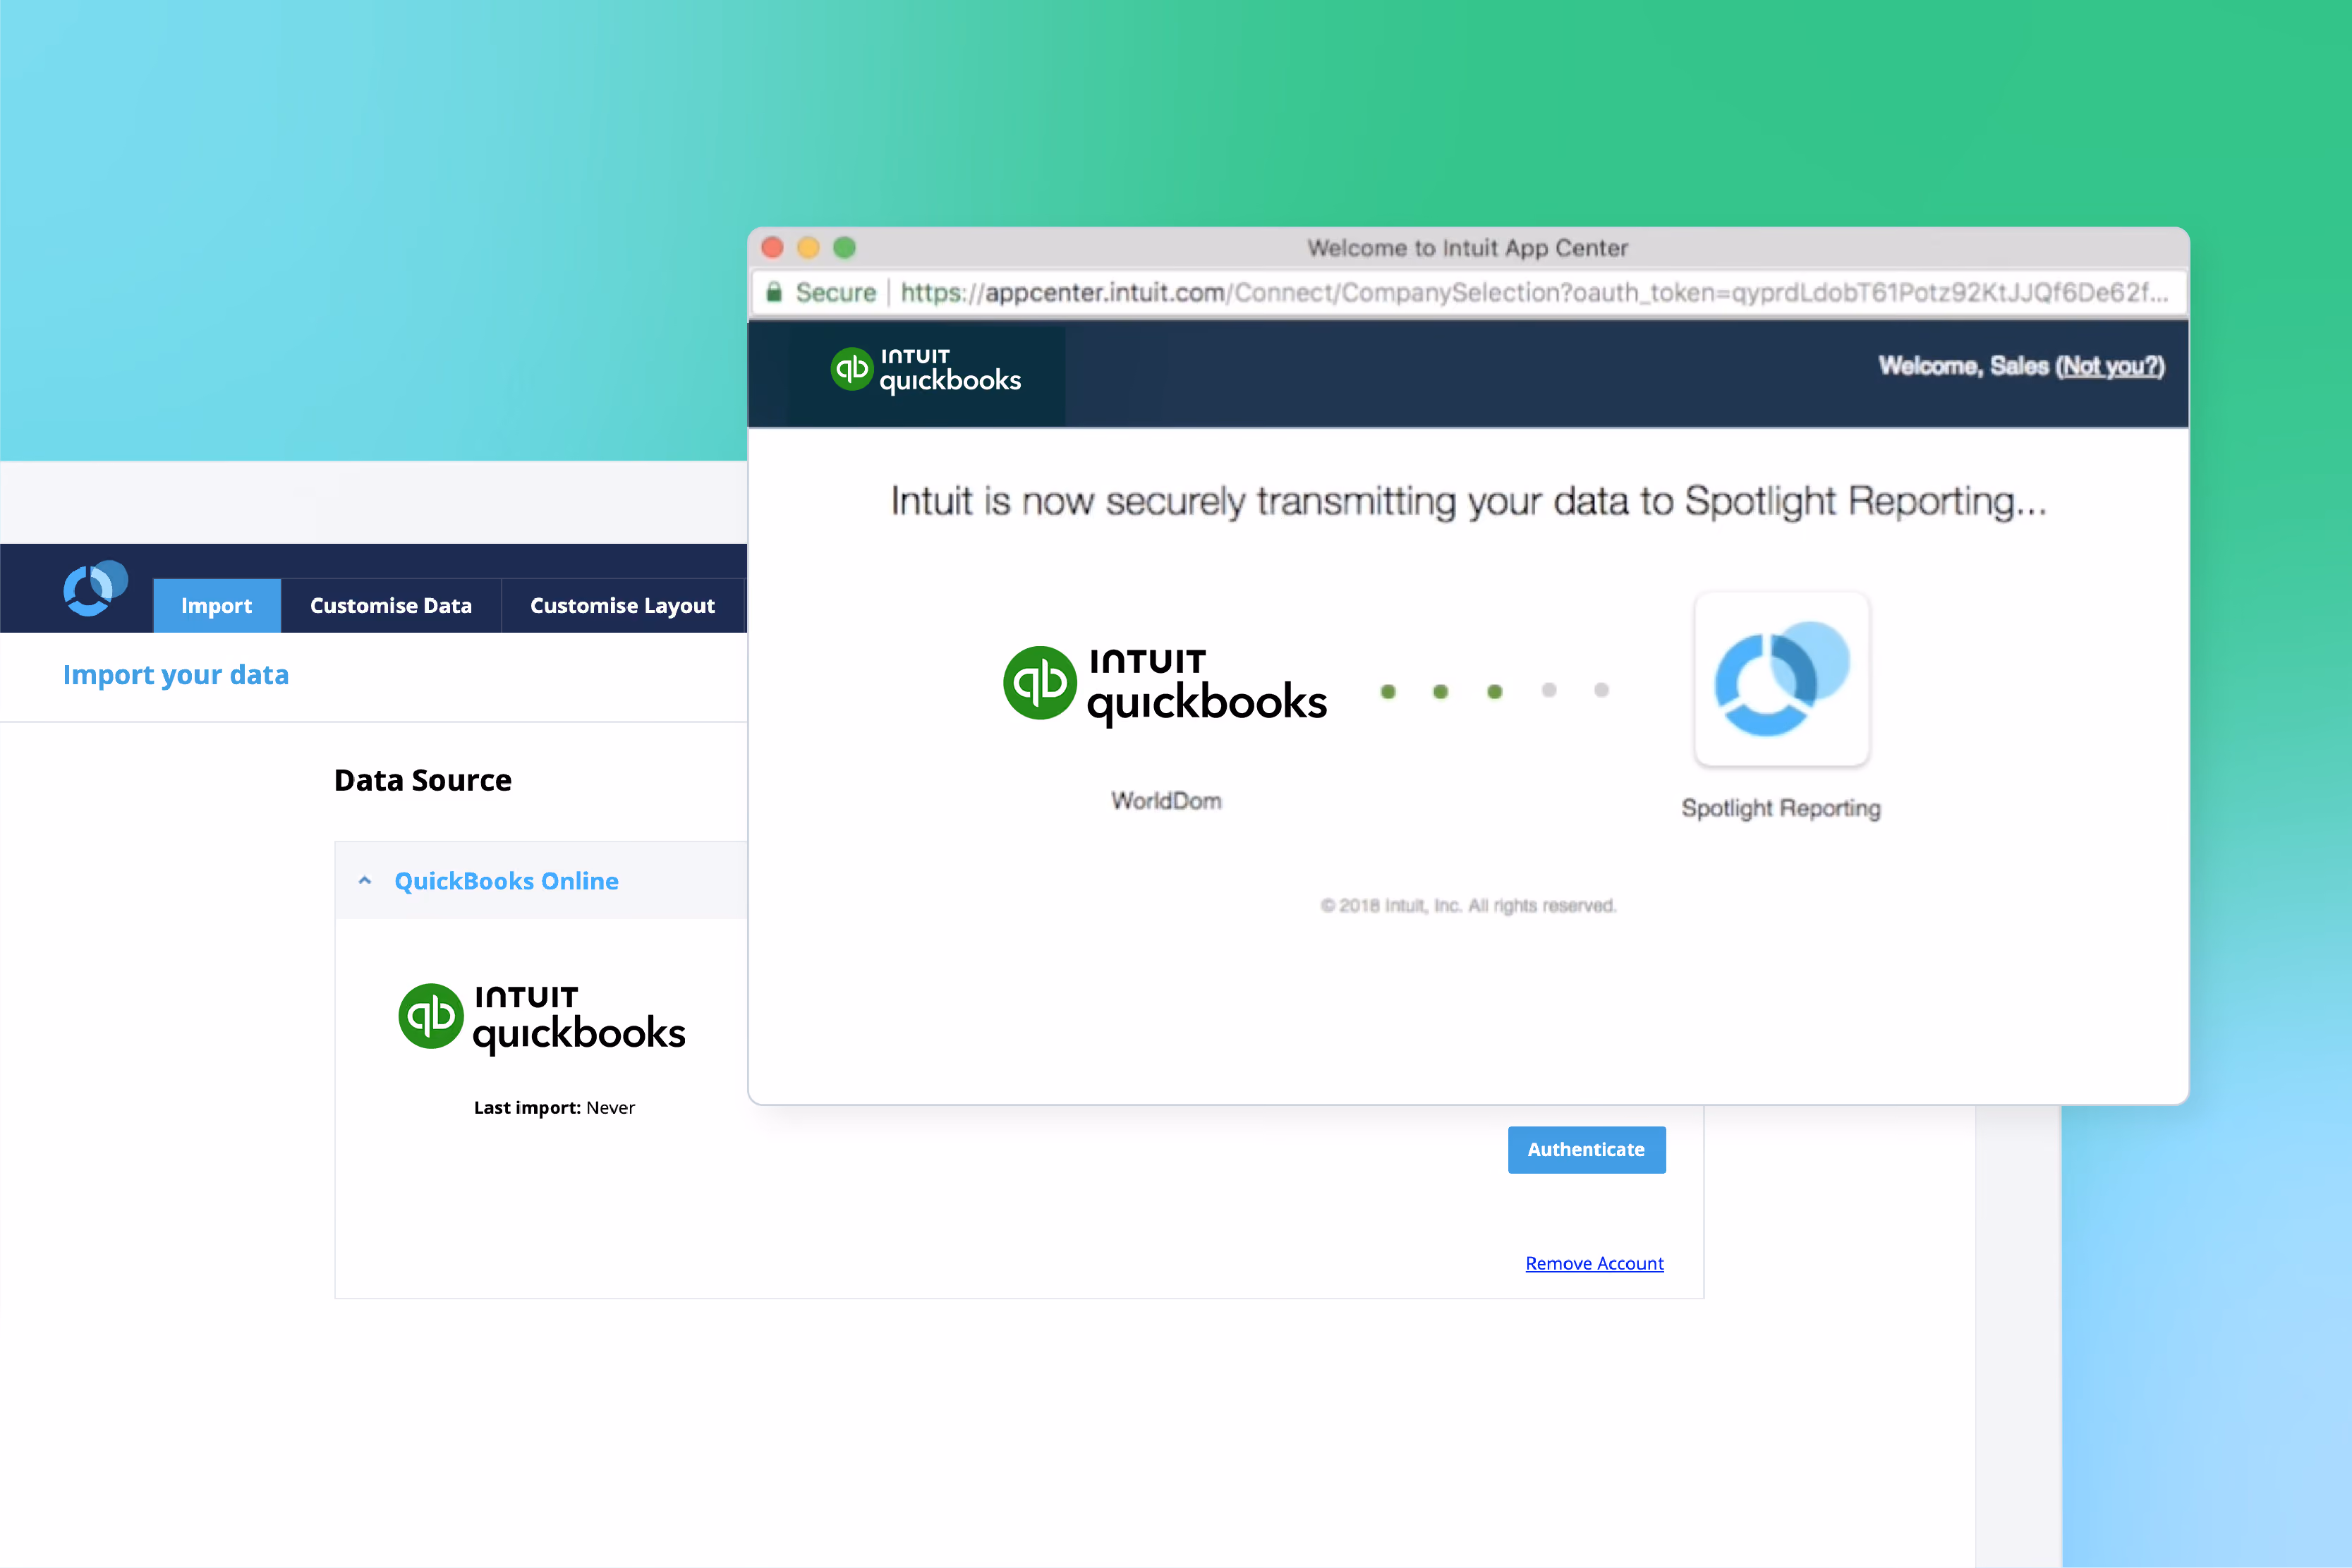Click the Authenticate button
Viewport: 2352px width, 1568px height.
click(1587, 1150)
